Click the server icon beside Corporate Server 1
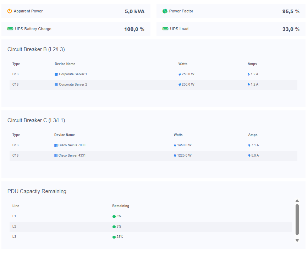308x257 pixels. [56, 75]
